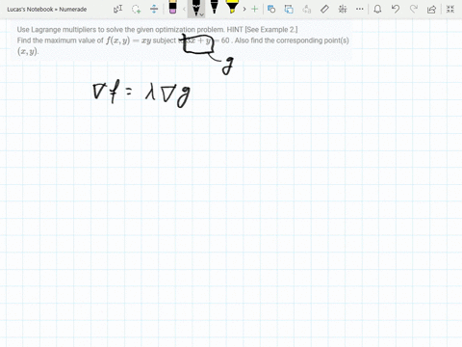
Task: Select the second black pen
Action: pos(214,7)
